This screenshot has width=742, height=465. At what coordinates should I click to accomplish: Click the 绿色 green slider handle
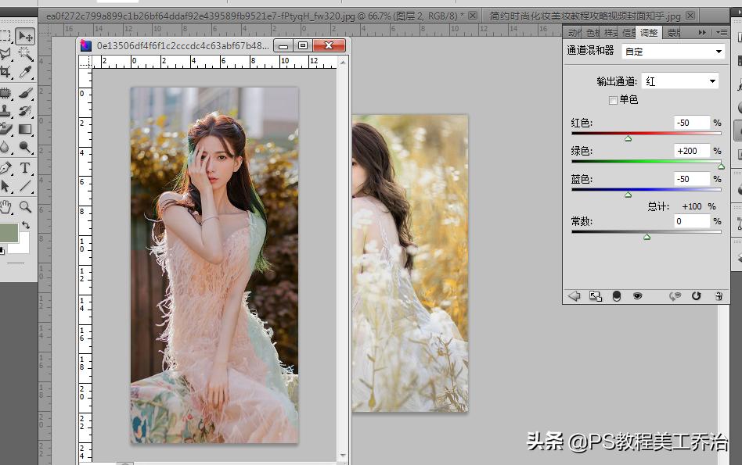click(x=720, y=166)
